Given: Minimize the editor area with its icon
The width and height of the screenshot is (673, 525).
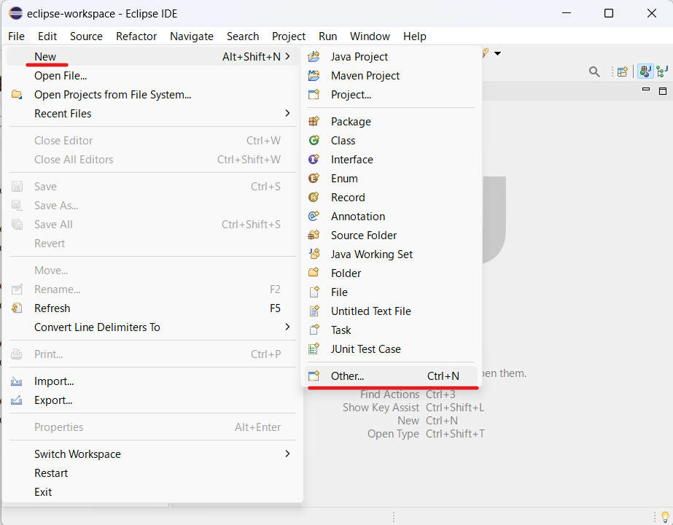Looking at the screenshot, I should 645,89.
